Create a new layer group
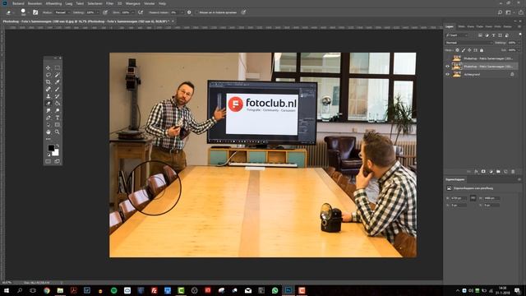 pos(498,172)
